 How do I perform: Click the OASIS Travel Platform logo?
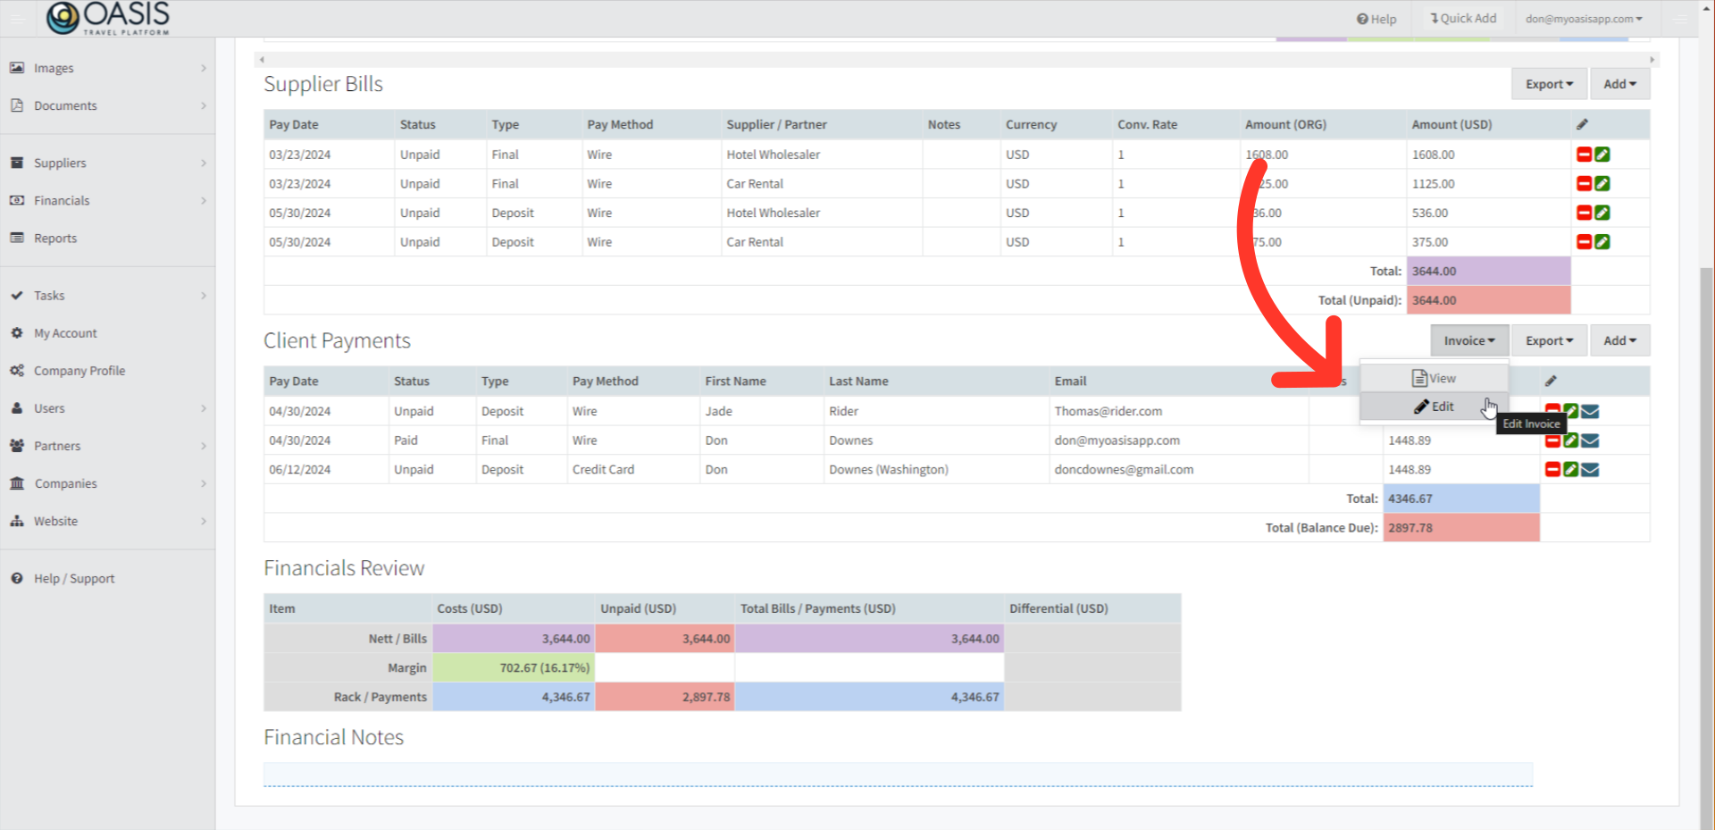click(x=106, y=18)
